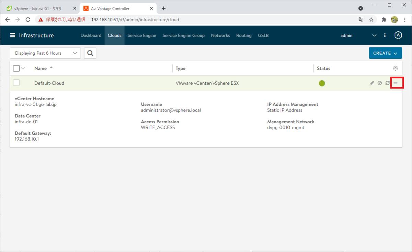This screenshot has width=412, height=252.
Task: Click Default-Cloud refresh arrows icon
Action: click(388, 83)
